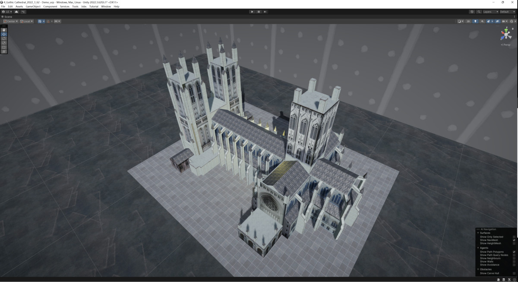Image resolution: width=518 pixels, height=282 pixels.
Task: Toggle scene view lighting bulb icon
Action: click(475, 21)
